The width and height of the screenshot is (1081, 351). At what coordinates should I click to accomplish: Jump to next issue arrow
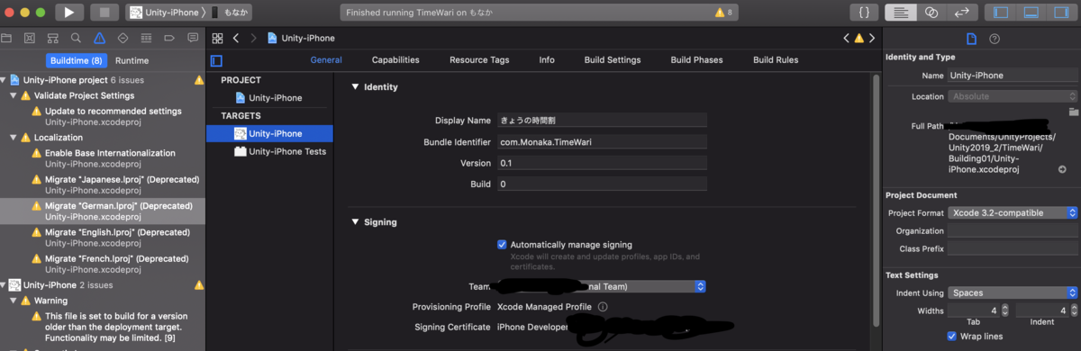(x=872, y=38)
